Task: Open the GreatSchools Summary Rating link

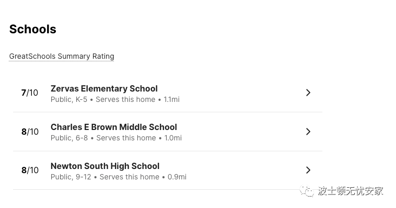Action: pyautogui.click(x=62, y=56)
